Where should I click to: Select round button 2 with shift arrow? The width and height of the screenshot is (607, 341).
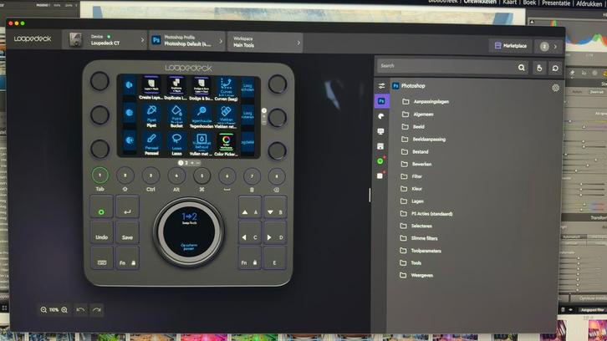[x=125, y=176]
